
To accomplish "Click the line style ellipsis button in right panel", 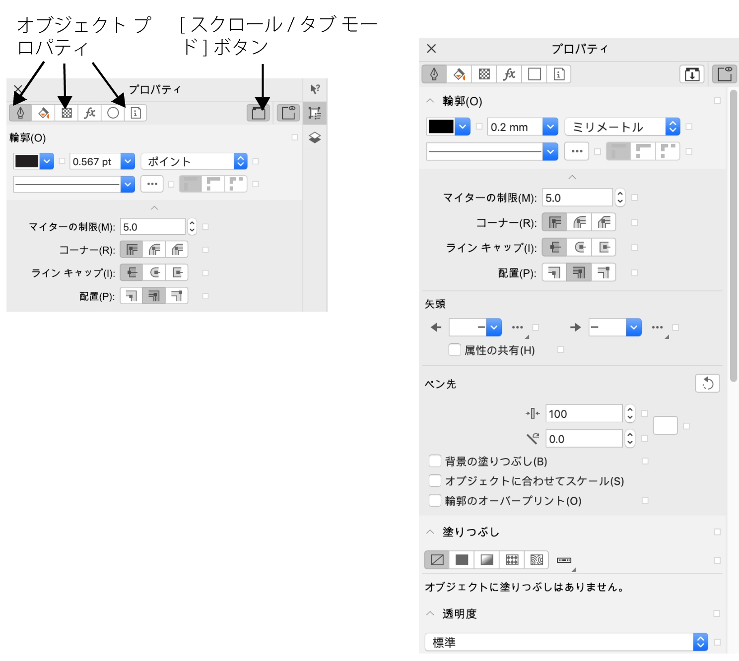I will pos(577,151).
